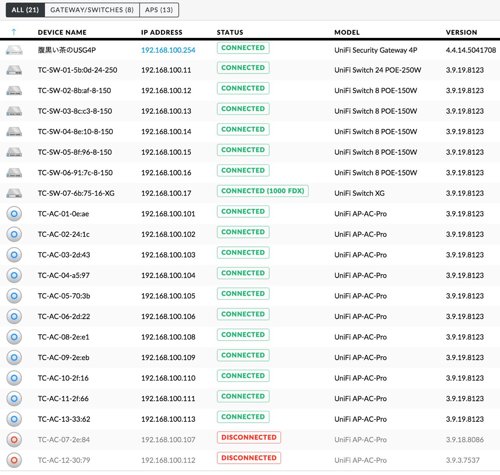
Task: Select device name TC-AC-07-2e:84
Action: pos(64,439)
